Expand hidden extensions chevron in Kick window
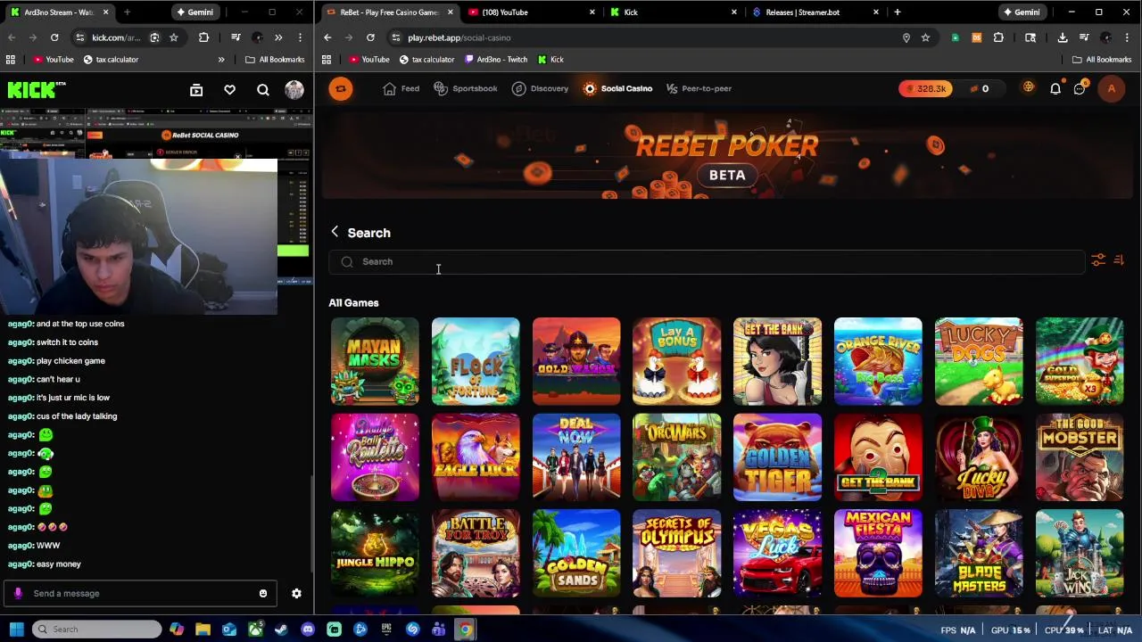Viewport: 1142px width, 642px height. click(x=278, y=37)
